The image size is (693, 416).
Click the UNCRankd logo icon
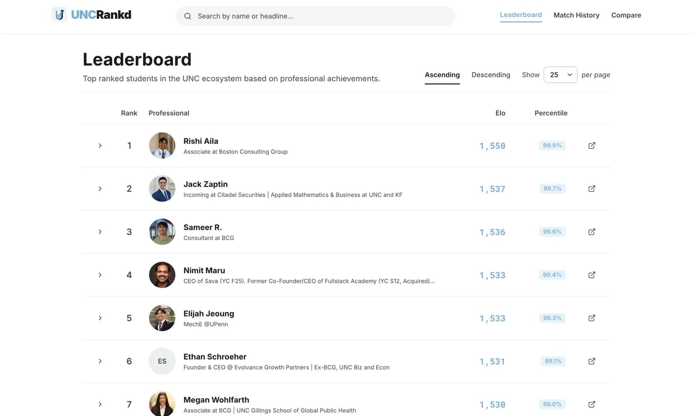click(59, 15)
